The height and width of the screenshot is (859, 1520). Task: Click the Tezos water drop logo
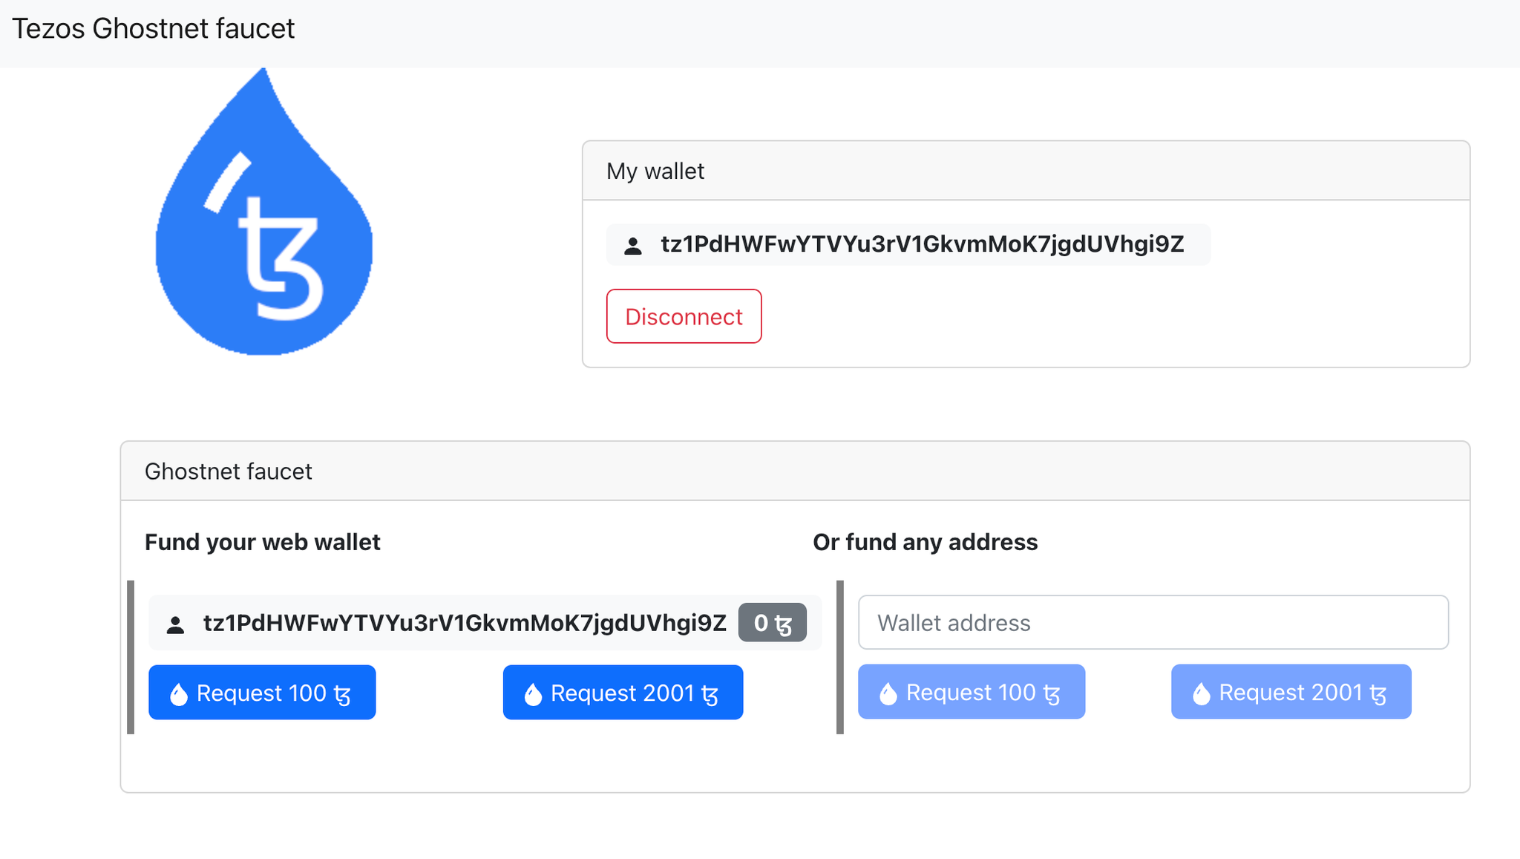263,212
